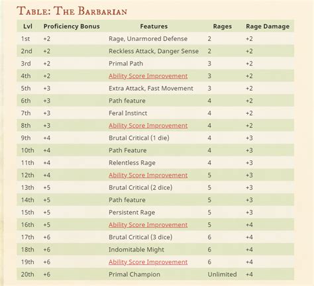Click rages count '6' in 17th row

[x=209, y=237]
